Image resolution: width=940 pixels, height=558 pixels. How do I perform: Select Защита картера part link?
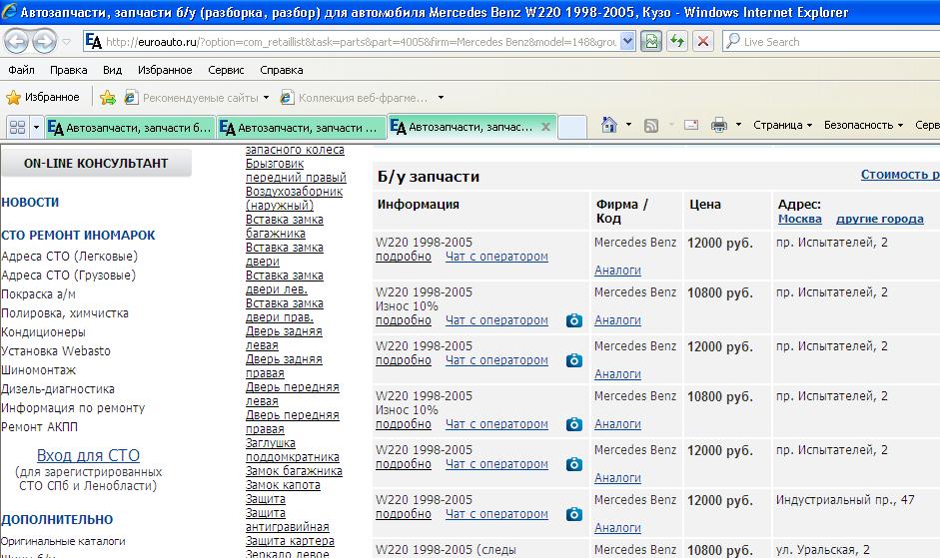290,541
